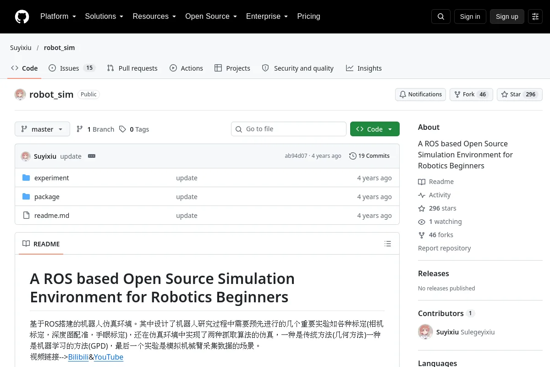Open the green Code dropdown
Image resolution: width=550 pixels, height=367 pixels.
click(x=375, y=129)
